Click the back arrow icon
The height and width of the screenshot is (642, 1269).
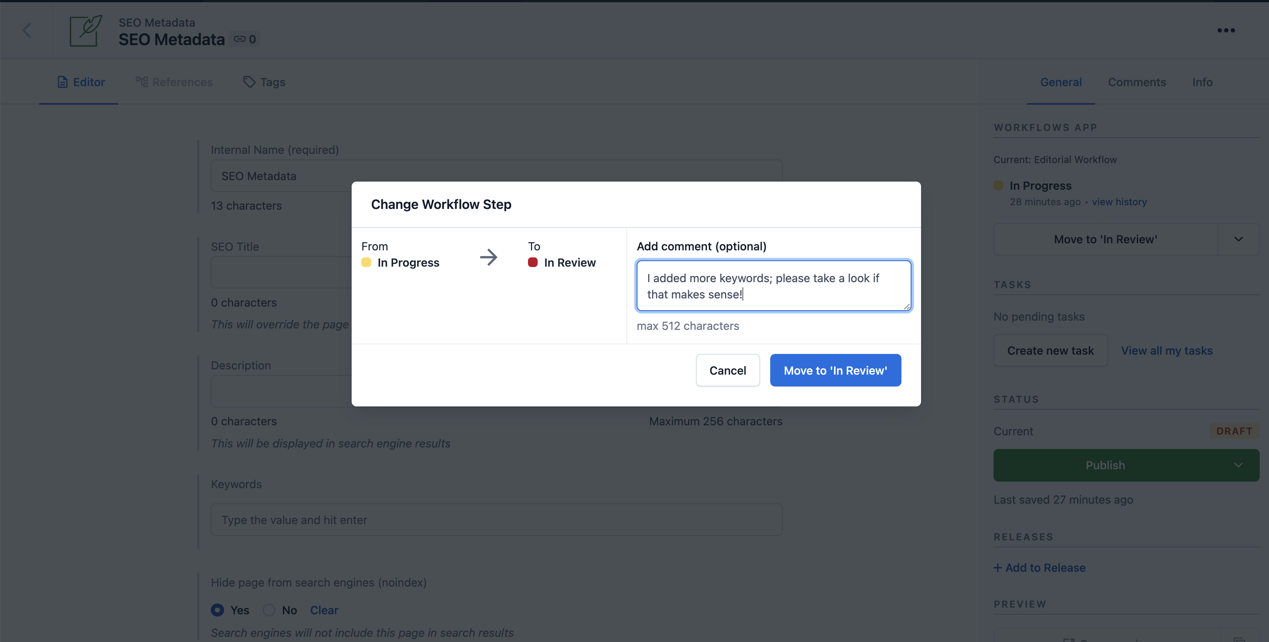click(27, 31)
